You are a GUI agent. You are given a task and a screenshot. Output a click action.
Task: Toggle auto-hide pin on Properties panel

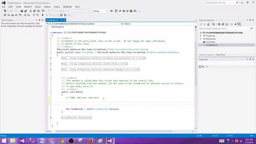(x=250, y=59)
